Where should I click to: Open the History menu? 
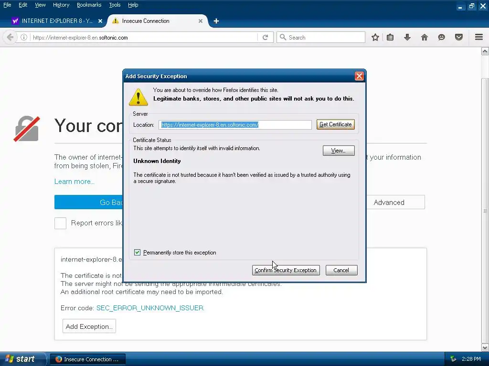(x=61, y=5)
